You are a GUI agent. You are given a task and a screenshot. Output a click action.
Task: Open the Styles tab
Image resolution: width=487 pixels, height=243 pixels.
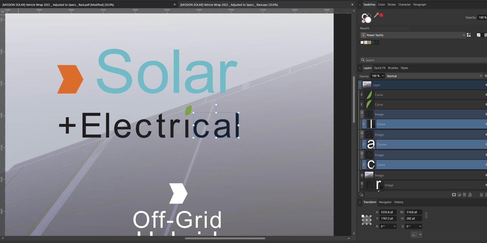coord(404,68)
